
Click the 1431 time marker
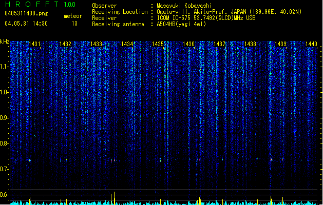pyautogui.click(x=34, y=44)
